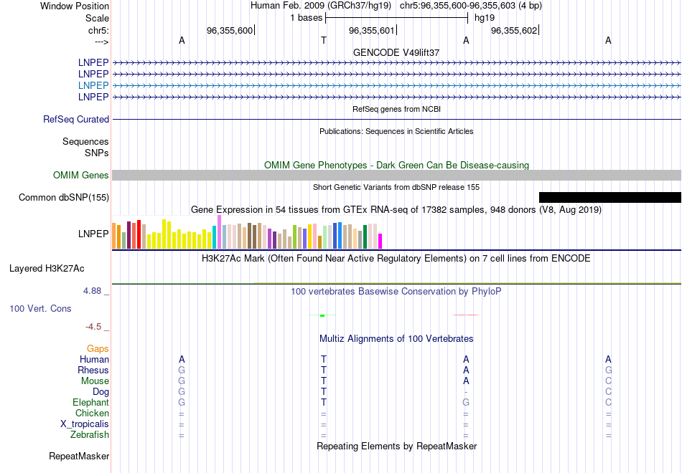
Task: Open the H3K27Ac Mark track title
Action: [396, 259]
